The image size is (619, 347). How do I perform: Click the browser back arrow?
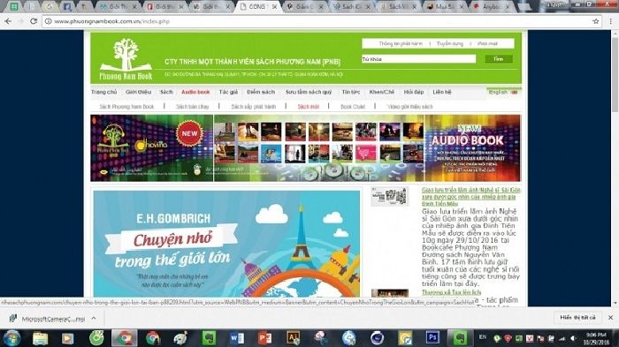[8, 21]
